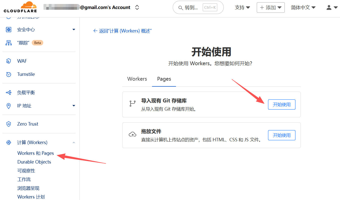The height and width of the screenshot is (200, 340).
Task: Expand the IP 地址 submenu arrow
Action: click(x=74, y=106)
